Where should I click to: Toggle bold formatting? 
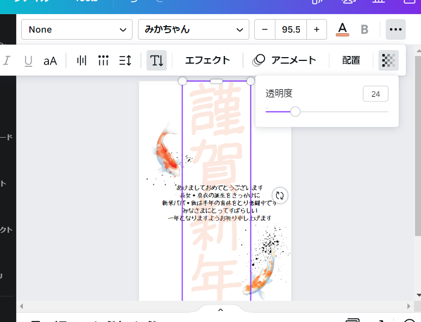coord(365,29)
